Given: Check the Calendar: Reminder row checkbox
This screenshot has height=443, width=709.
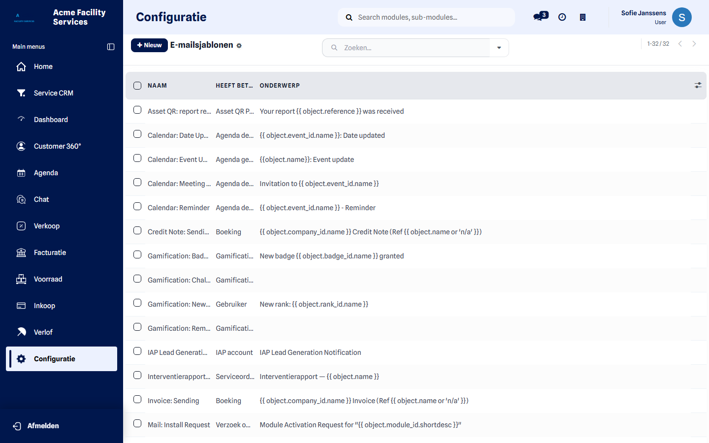Looking at the screenshot, I should coord(137,206).
